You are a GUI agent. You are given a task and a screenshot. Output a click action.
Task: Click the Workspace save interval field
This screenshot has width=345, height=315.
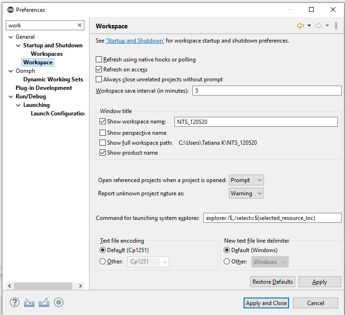267,91
